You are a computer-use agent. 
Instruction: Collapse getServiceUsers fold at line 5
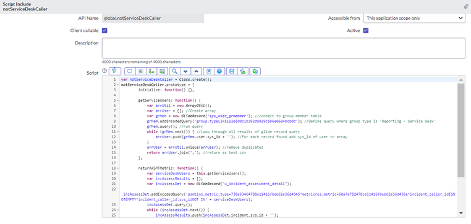click(117, 101)
